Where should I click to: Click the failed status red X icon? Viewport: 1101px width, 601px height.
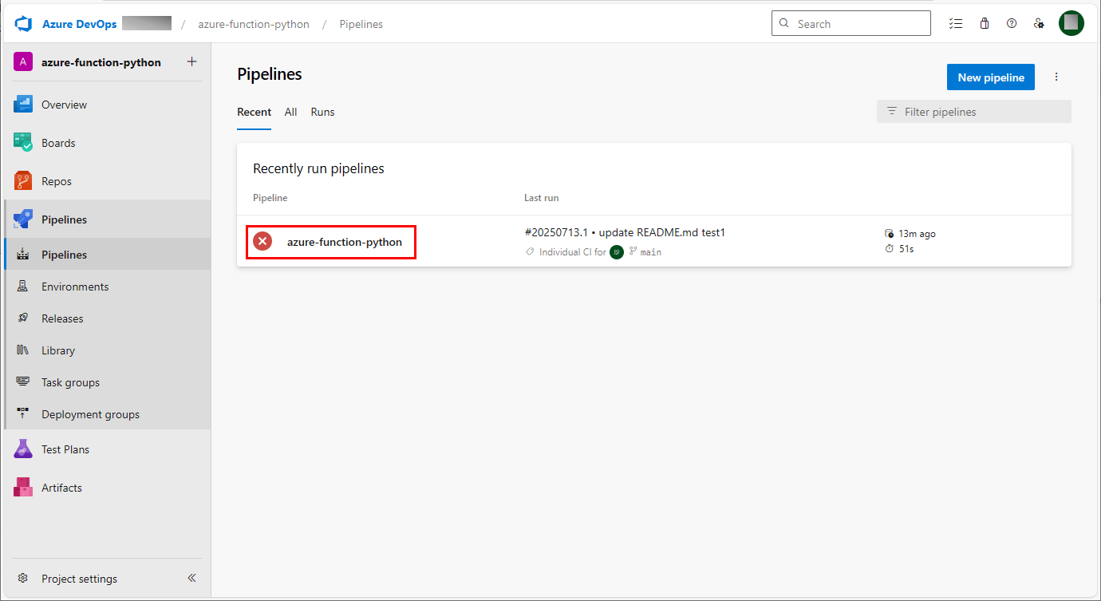262,242
